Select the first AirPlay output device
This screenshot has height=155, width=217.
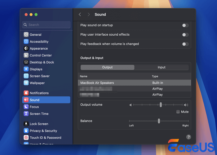[135, 89]
